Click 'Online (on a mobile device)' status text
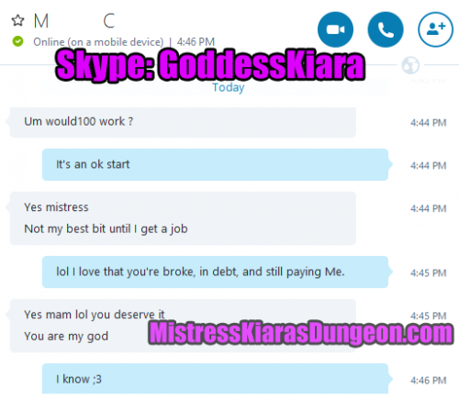 click(x=98, y=42)
